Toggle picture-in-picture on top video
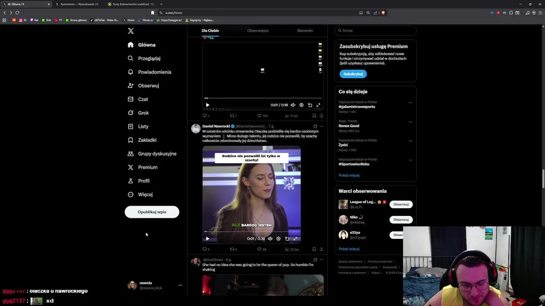Screen dimensions: 545x306 310,105
